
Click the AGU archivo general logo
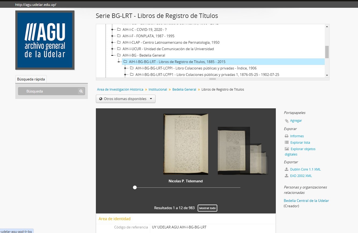(45, 40)
